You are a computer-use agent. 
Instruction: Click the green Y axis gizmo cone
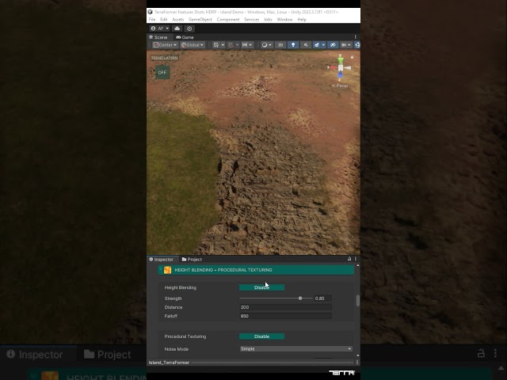point(341,60)
